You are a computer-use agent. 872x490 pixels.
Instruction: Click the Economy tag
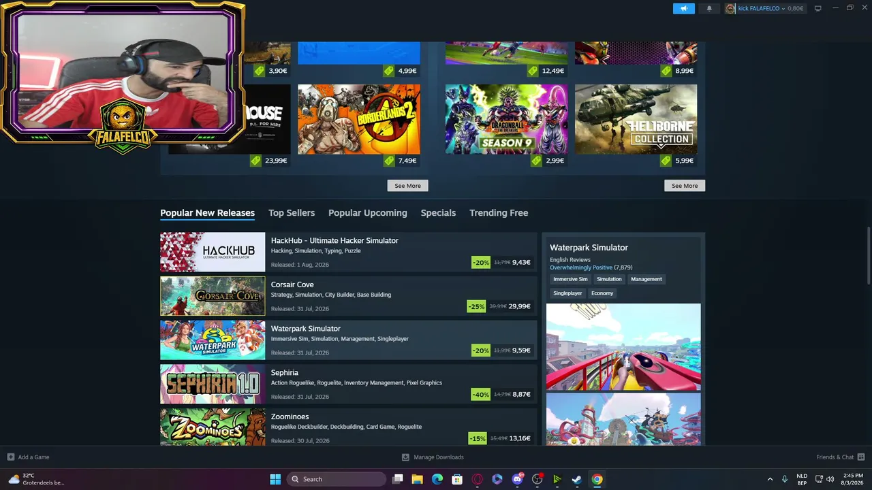point(602,293)
